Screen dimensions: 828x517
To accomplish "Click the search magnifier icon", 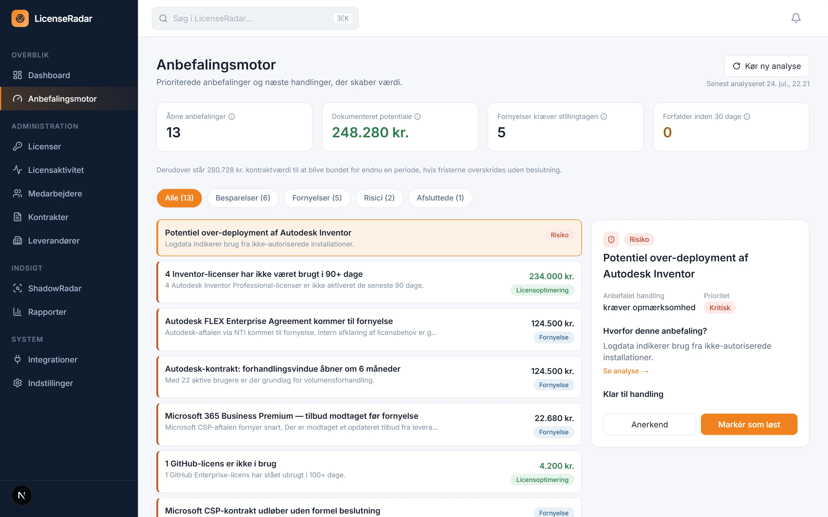I will point(163,18).
